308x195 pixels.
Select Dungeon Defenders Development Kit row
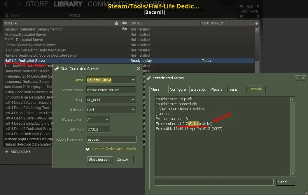pos(129,29)
